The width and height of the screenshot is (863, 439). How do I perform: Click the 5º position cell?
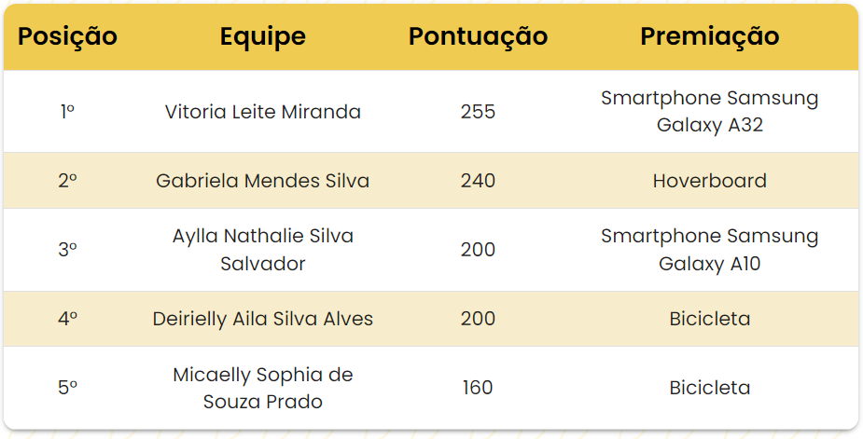pyautogui.click(x=67, y=388)
